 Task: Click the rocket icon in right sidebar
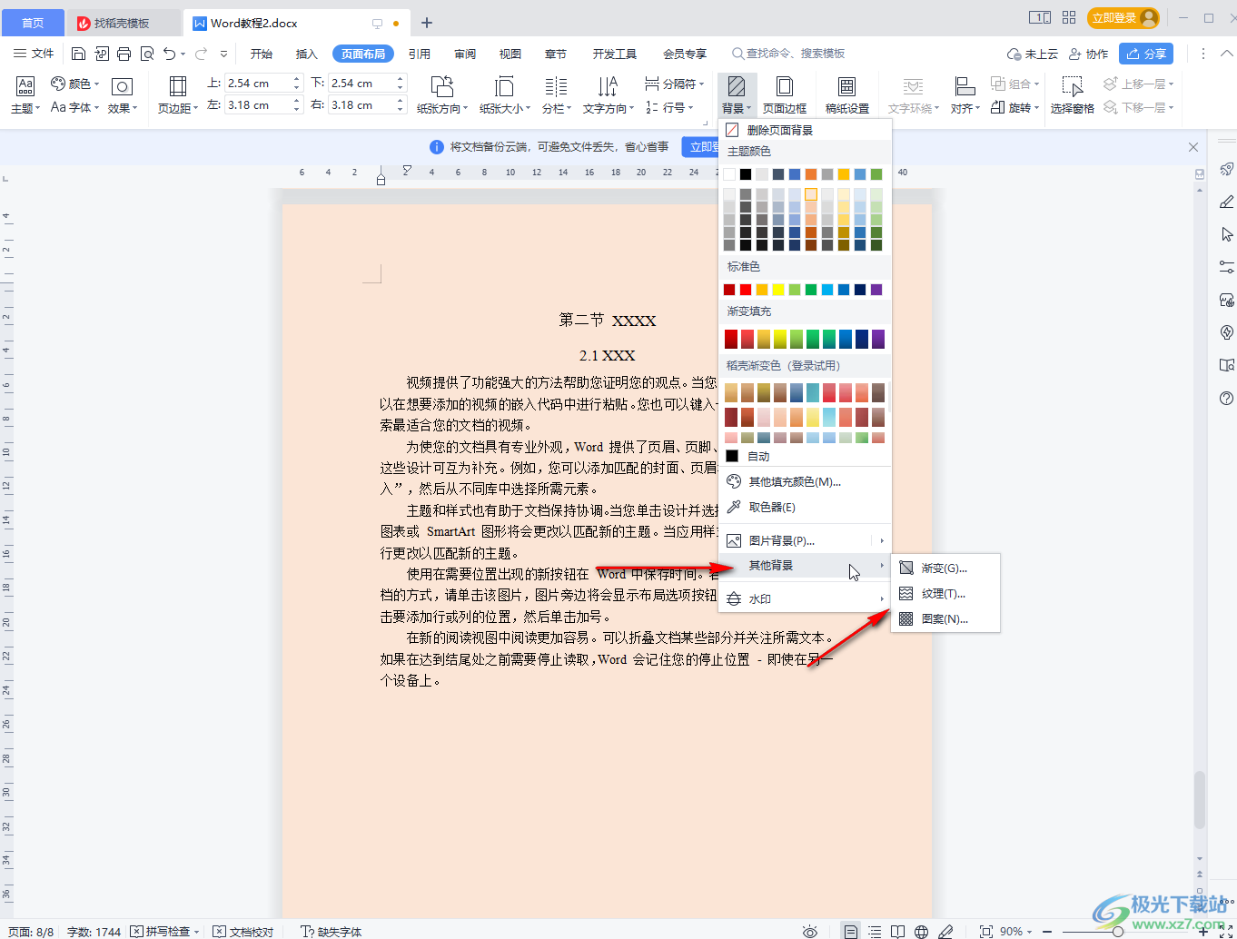click(1226, 169)
